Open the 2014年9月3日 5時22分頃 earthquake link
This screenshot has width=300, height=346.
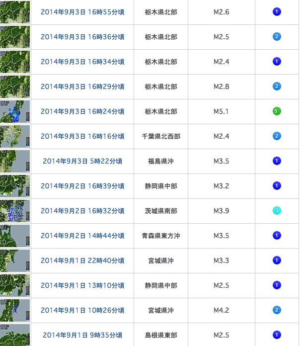click(82, 161)
